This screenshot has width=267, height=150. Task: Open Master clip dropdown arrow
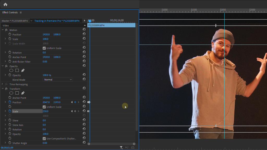click(x=31, y=21)
